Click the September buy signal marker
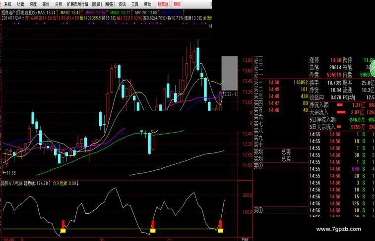The image size is (375, 241). tap(63, 226)
